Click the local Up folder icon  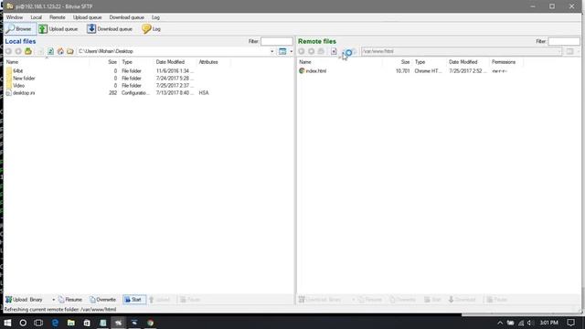pos(28,51)
